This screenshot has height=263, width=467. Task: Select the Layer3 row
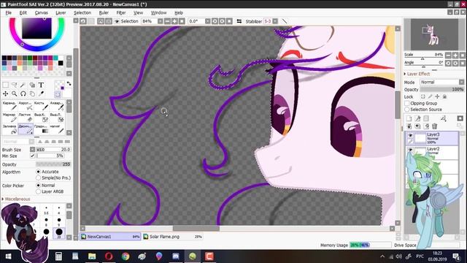pyautogui.click(x=433, y=138)
